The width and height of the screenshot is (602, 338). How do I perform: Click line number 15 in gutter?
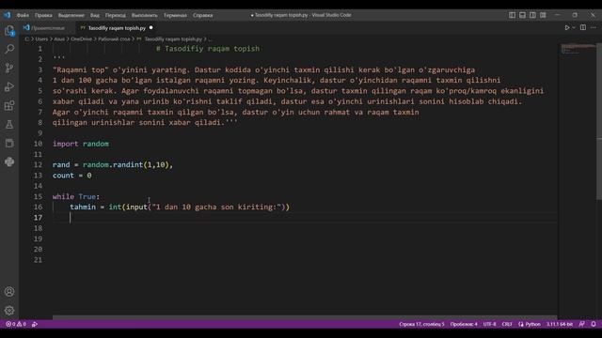pyautogui.click(x=38, y=196)
